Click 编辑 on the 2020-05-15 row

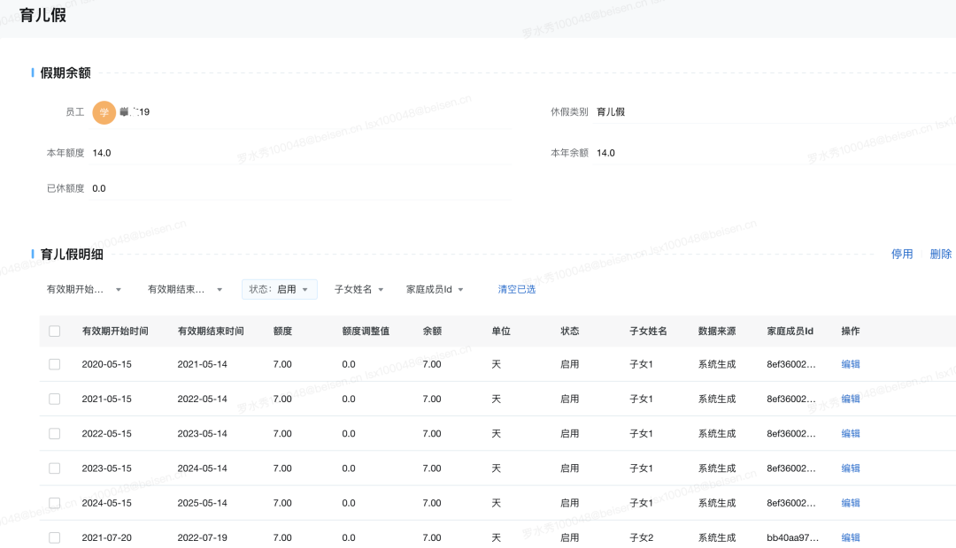tap(850, 363)
